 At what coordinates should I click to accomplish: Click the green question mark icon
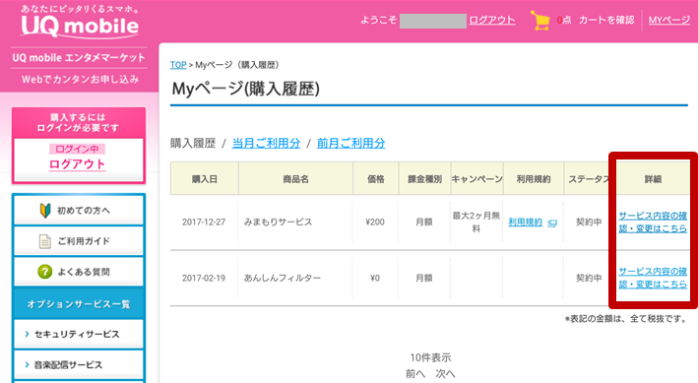45,272
